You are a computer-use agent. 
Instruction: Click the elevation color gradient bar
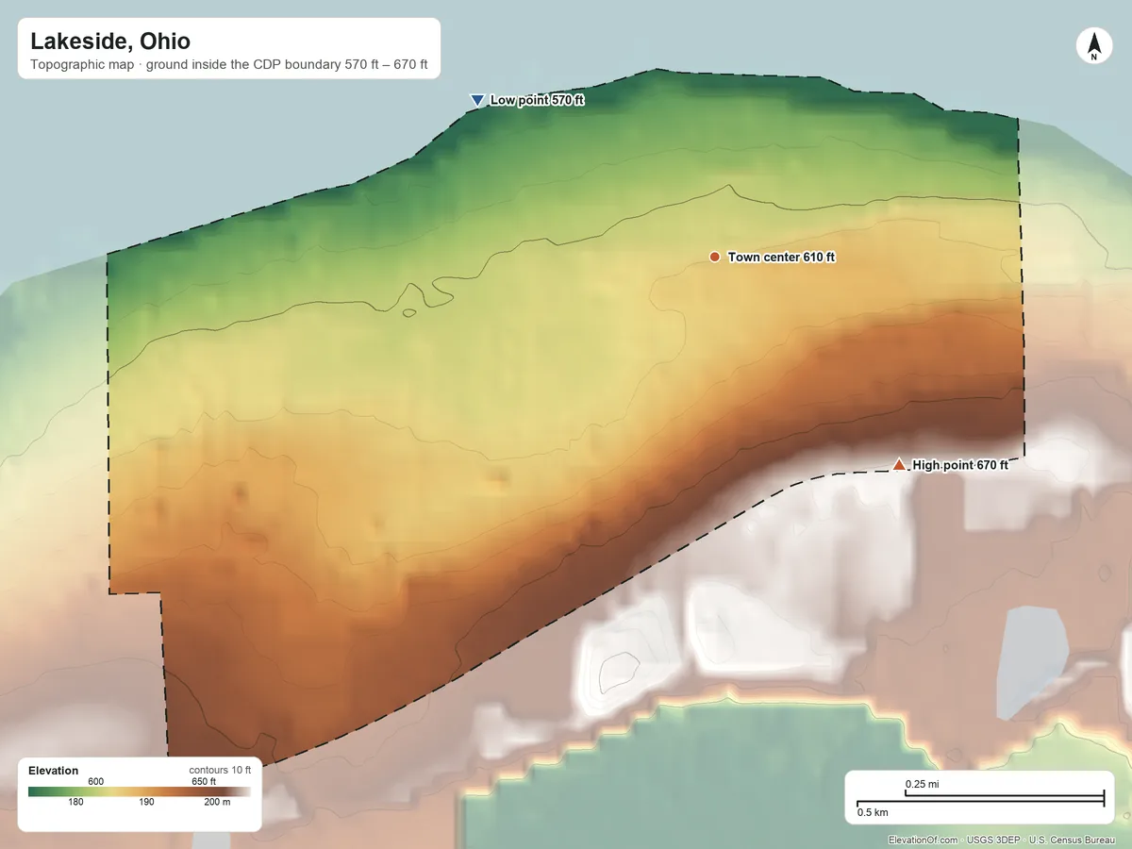(140, 792)
